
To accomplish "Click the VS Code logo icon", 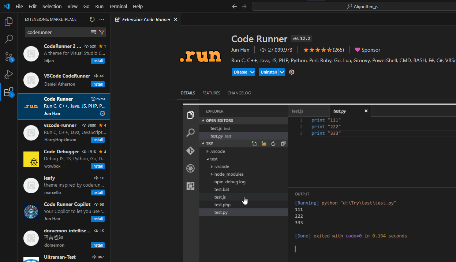I will pos(7,6).
